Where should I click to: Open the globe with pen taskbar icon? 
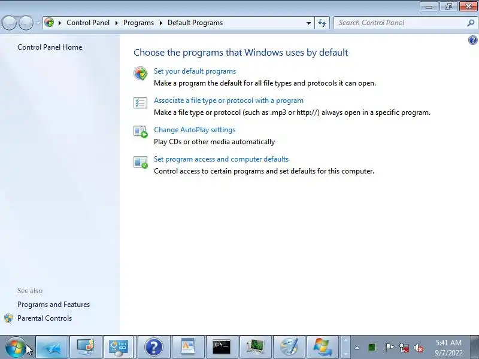pos(289,347)
